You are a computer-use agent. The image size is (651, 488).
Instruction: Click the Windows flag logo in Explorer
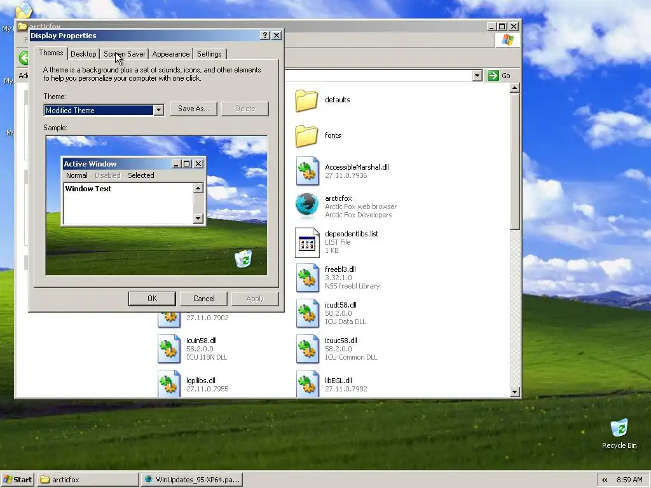click(507, 40)
